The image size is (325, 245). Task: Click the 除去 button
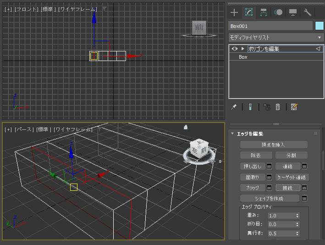pyautogui.click(x=256, y=155)
